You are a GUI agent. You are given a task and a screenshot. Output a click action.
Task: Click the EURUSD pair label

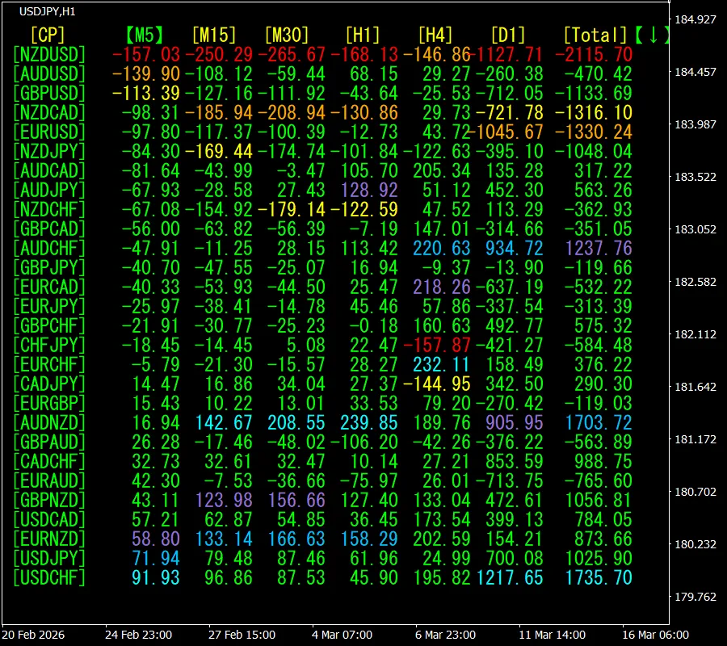coord(50,132)
